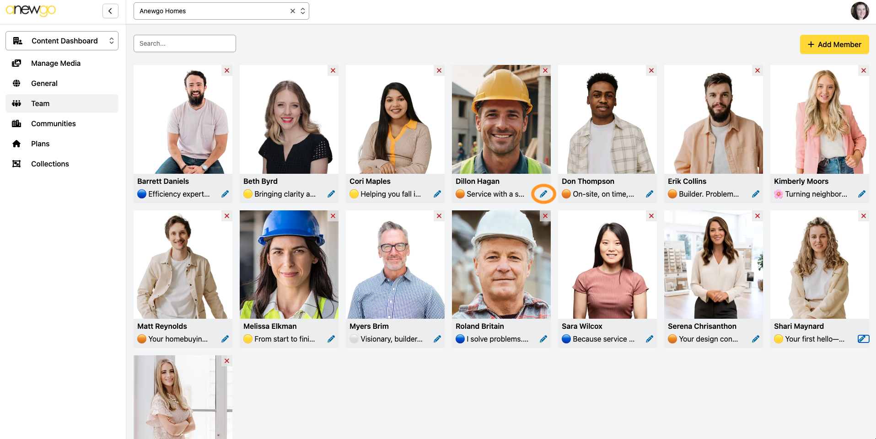Edit Don Thompson with pencil icon
This screenshot has height=439, width=876.
pyautogui.click(x=650, y=194)
